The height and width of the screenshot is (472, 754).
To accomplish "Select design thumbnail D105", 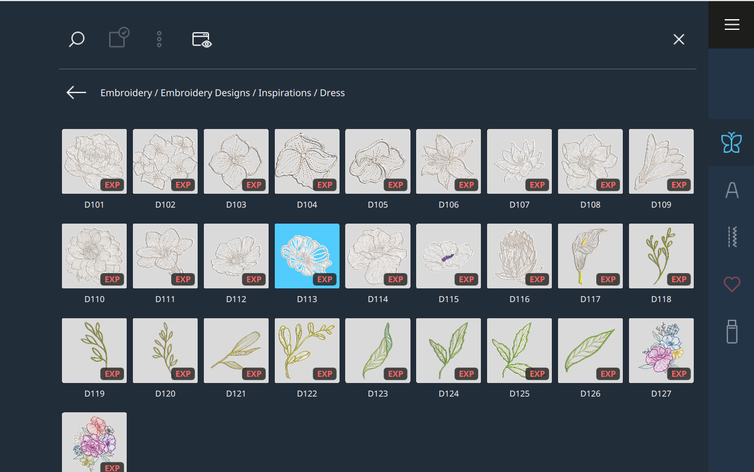I will coord(378,162).
